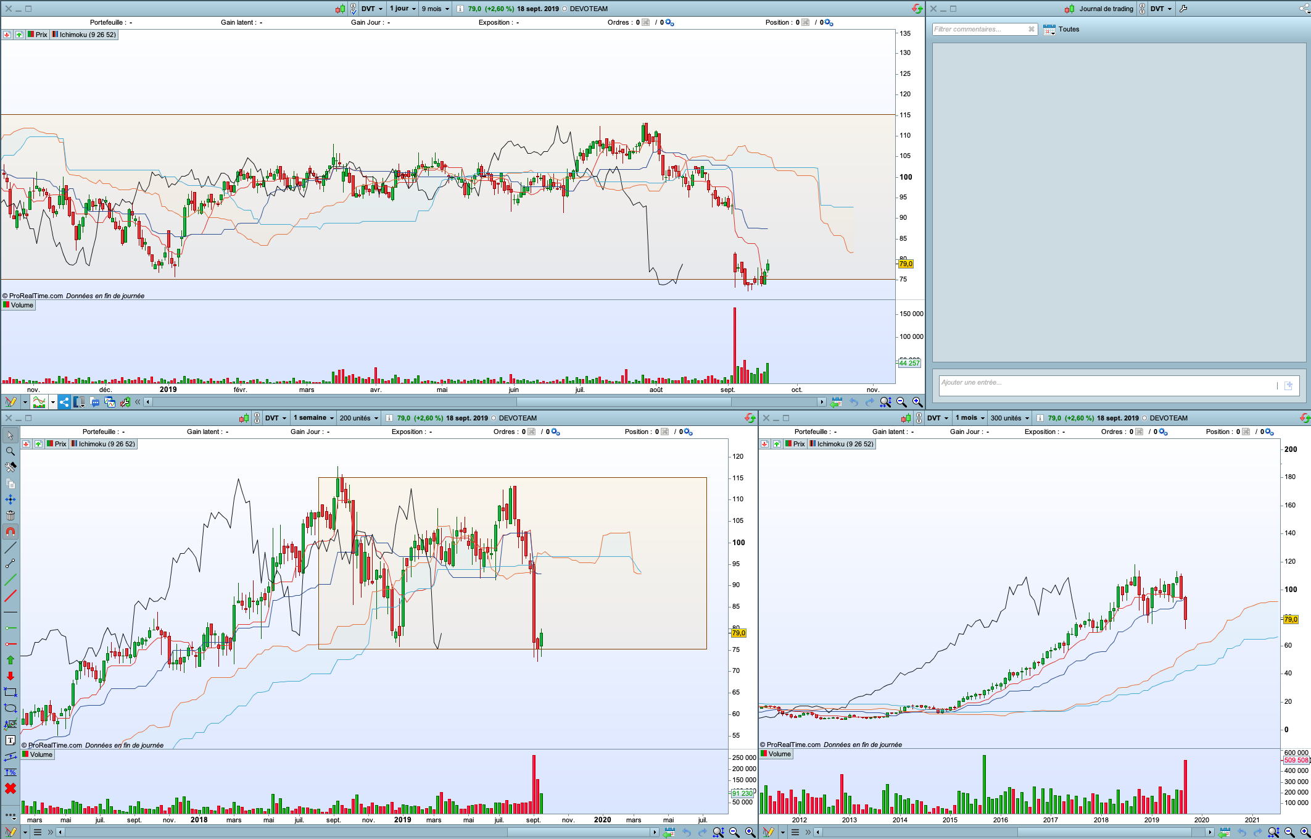Select the rectangle drawing tool
Screen dimensions: 1311x839
pos(10,692)
